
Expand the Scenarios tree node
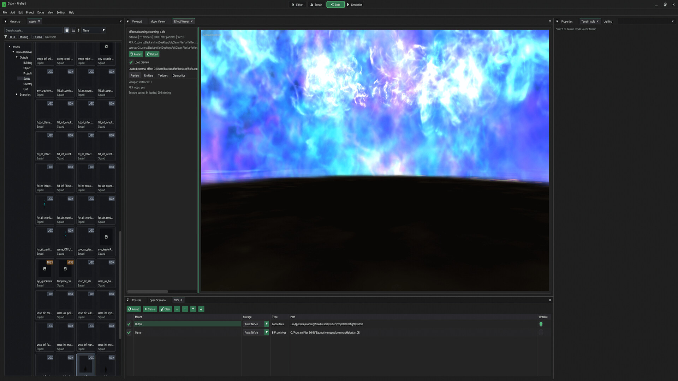click(x=17, y=94)
